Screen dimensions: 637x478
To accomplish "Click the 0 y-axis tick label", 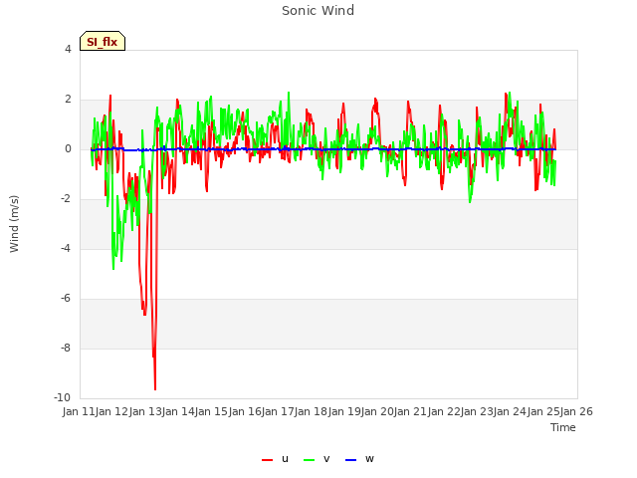I will (68, 149).
